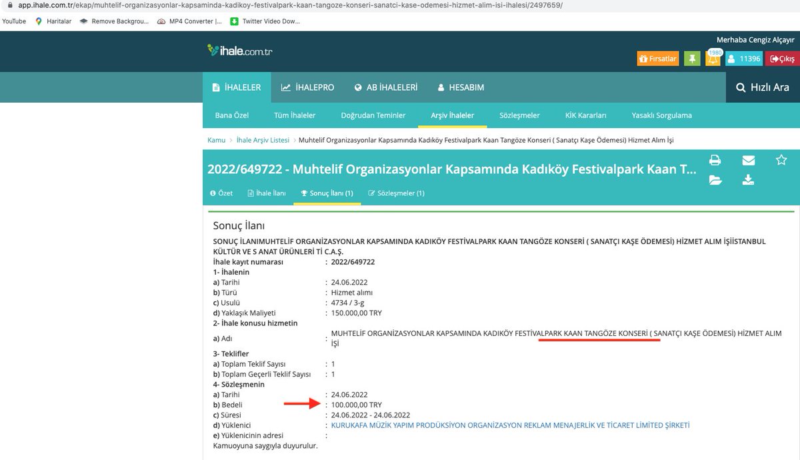Select the Sonuç İlanı (1) tab
This screenshot has height=460, width=800.
[327, 193]
